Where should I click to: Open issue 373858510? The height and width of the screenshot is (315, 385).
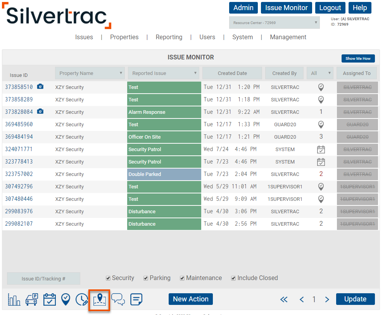pos(19,87)
